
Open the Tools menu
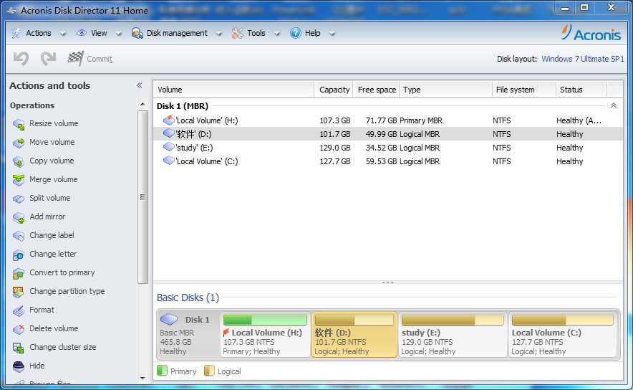(x=256, y=33)
